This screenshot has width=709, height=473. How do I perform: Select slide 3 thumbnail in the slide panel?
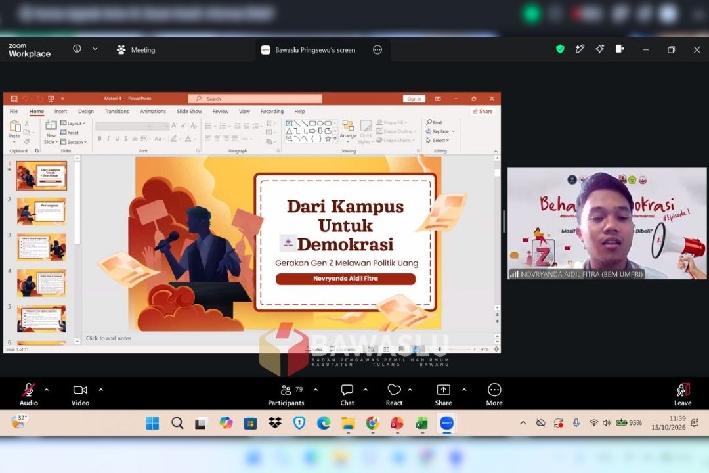click(41, 247)
